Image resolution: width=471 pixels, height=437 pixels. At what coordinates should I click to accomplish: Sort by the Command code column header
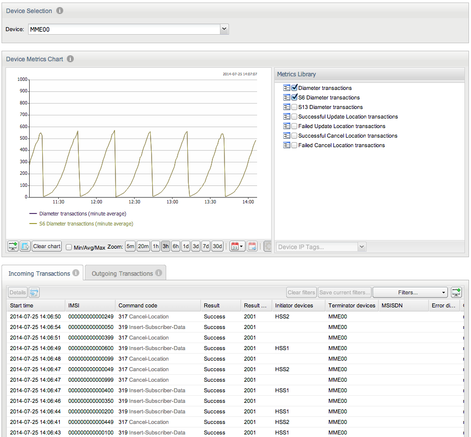158,305
